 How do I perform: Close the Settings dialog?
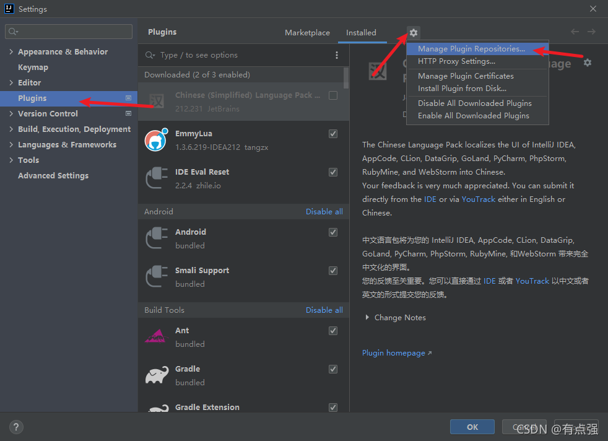pyautogui.click(x=593, y=9)
